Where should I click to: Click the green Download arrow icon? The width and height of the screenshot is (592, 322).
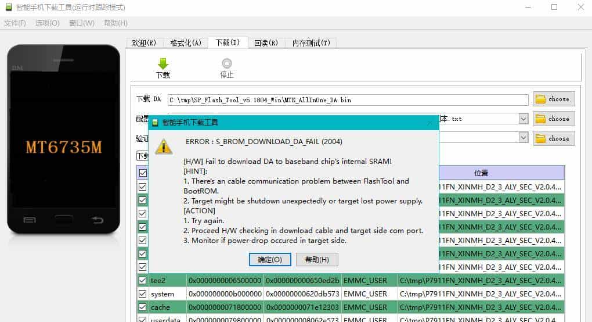click(x=163, y=63)
